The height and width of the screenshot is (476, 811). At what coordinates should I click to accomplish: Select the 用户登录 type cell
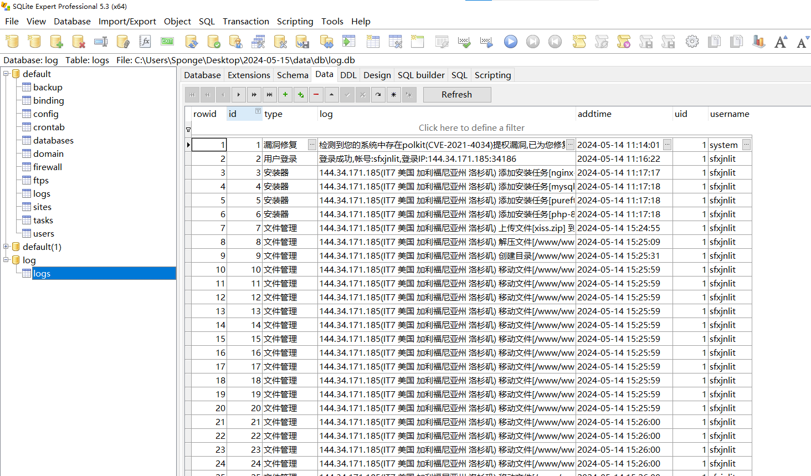290,158
